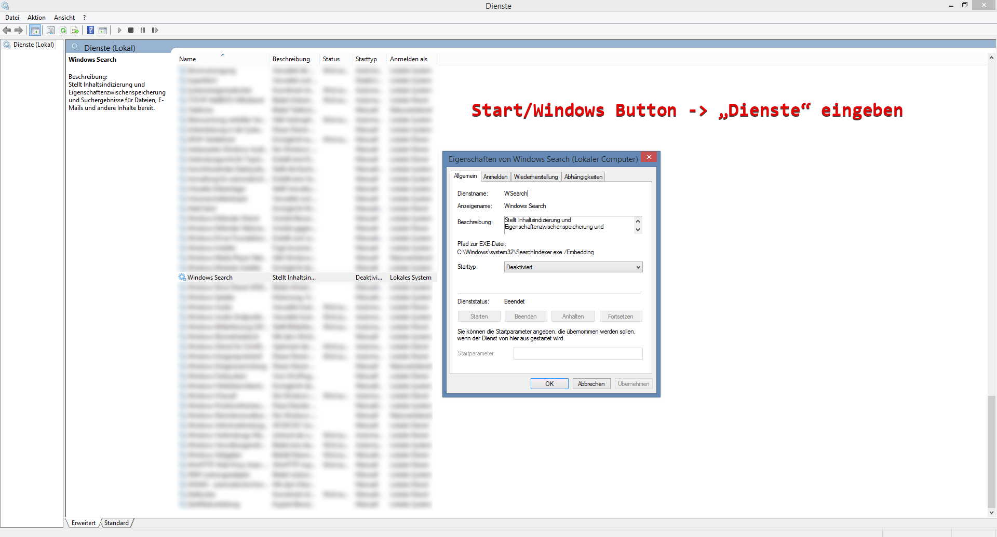This screenshot has height=537, width=997.
Task: Switch to the Standard view tab
Action: [x=116, y=523]
